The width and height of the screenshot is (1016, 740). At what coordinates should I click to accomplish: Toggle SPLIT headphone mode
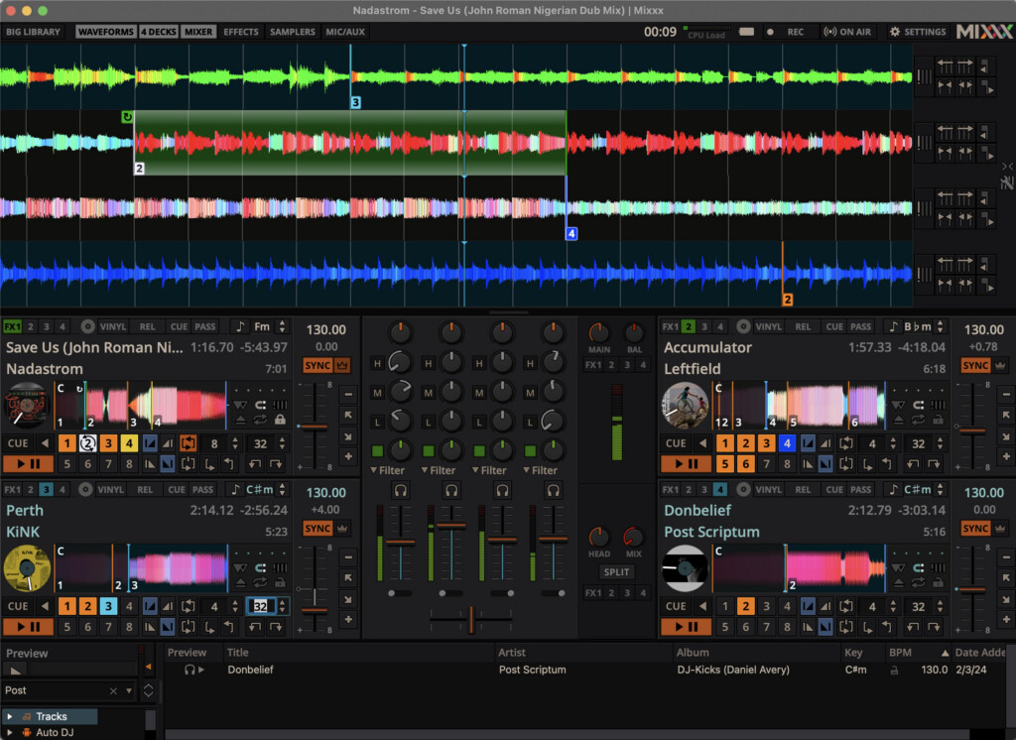pyautogui.click(x=616, y=572)
